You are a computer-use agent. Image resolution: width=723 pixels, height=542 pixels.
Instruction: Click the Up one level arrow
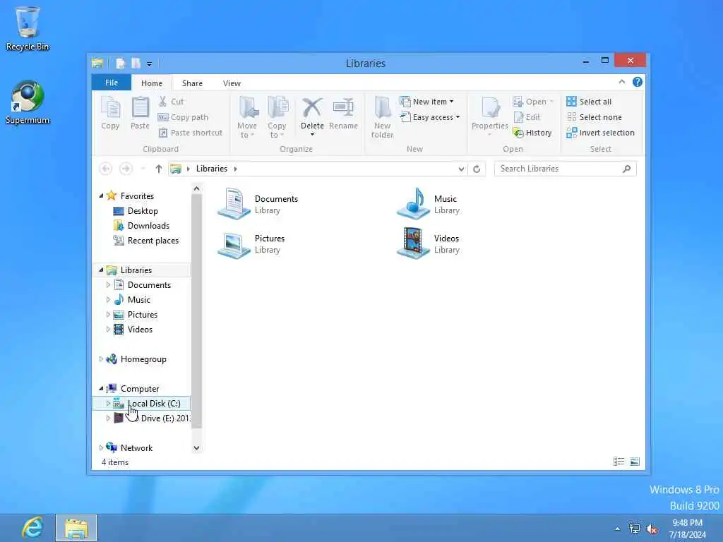click(x=159, y=169)
